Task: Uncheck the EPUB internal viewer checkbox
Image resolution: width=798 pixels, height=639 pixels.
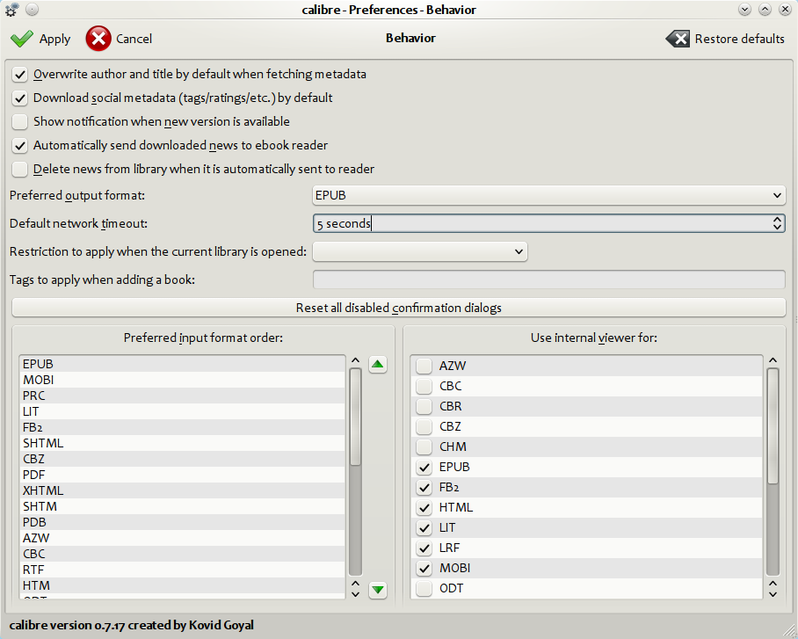Action: tap(424, 467)
